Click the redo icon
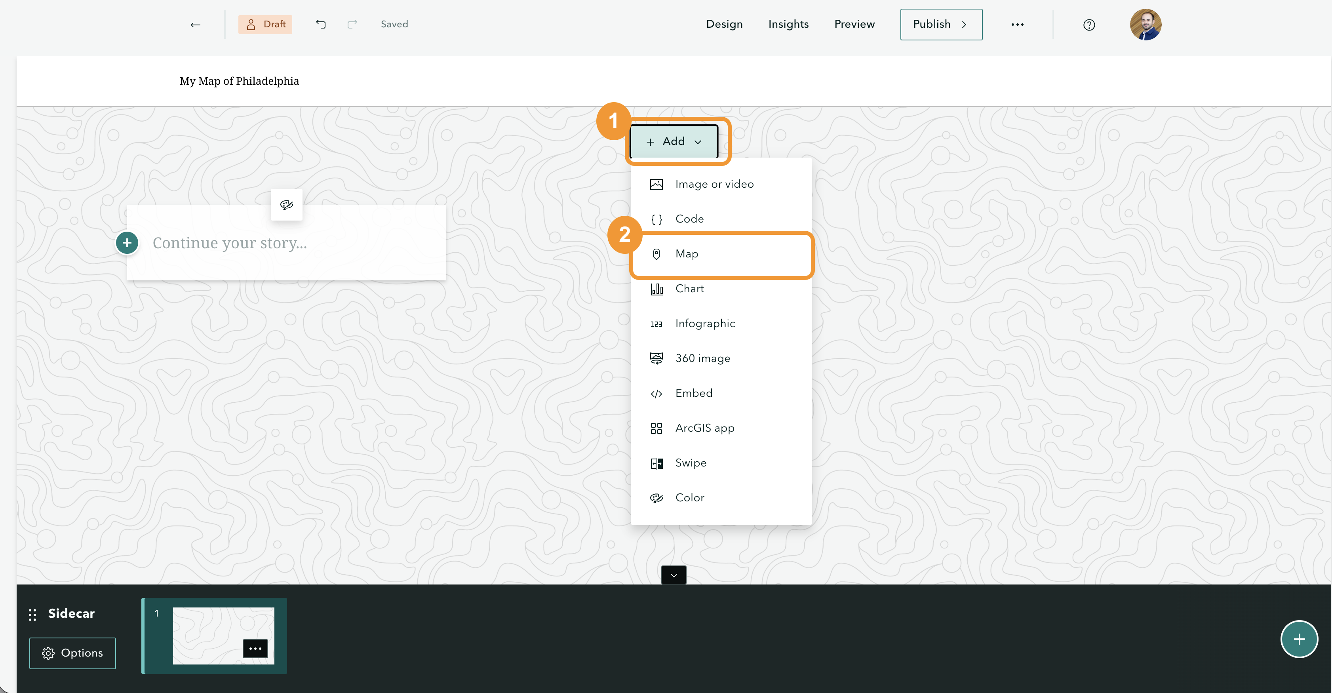 352,24
